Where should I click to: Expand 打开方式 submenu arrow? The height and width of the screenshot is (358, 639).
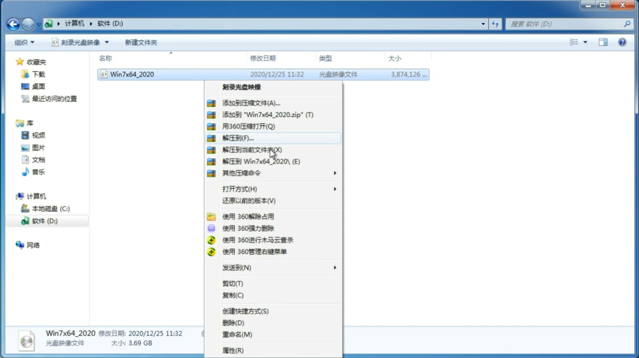(335, 188)
